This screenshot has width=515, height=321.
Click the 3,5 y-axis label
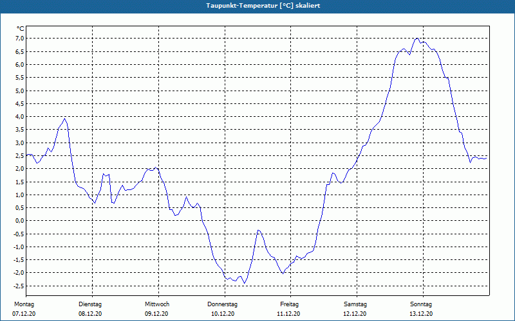(x=19, y=130)
